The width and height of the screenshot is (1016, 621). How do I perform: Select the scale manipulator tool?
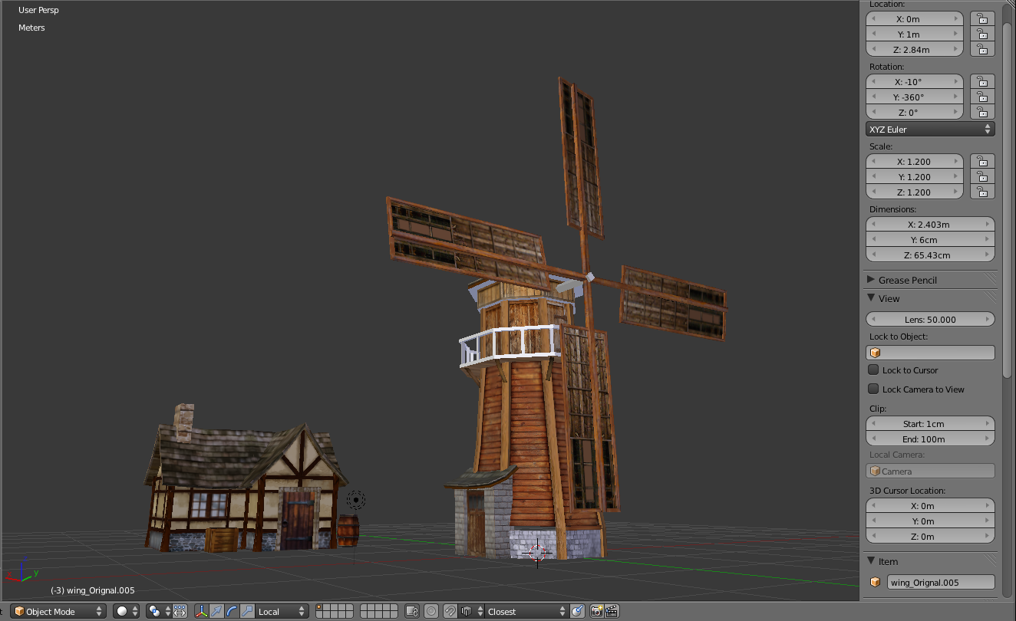point(246,611)
